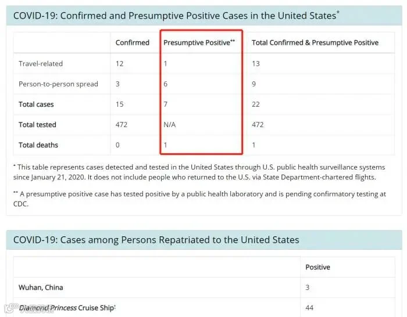Screen dimensions: 407x317
Task: Click the N/A cell in Total tested row
Action: (x=170, y=125)
